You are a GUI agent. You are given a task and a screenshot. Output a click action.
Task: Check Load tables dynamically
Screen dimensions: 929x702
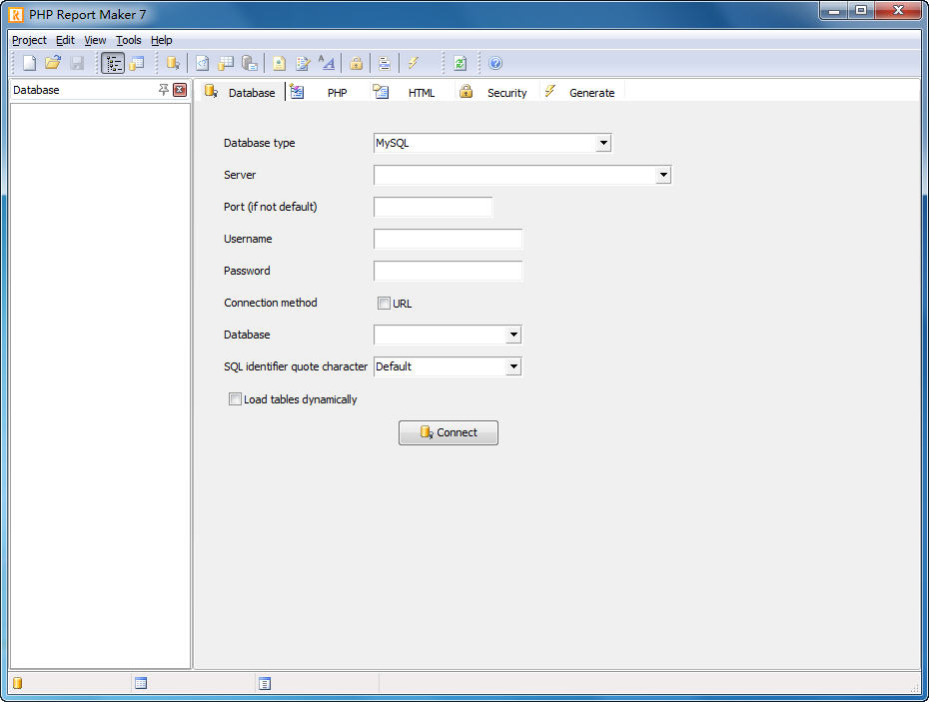pyautogui.click(x=235, y=399)
